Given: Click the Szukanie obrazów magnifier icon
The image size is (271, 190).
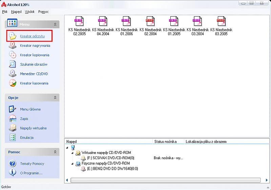Looking at the screenshot, I should 13,64.
